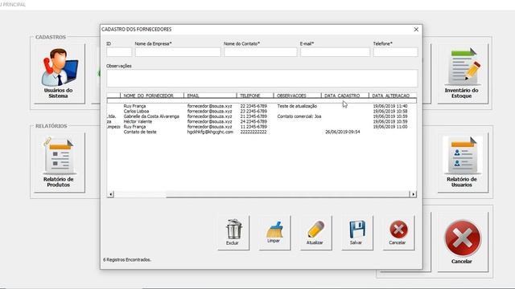Click the Limpar broom button
Image resolution: width=515 pixels, height=289 pixels.
coord(274,233)
